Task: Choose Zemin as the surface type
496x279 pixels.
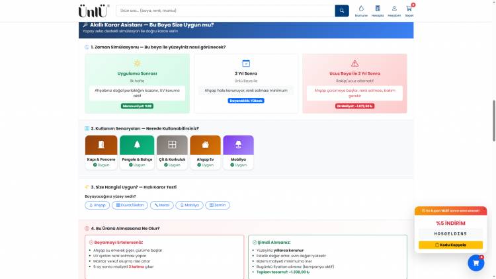Action: tap(218, 206)
